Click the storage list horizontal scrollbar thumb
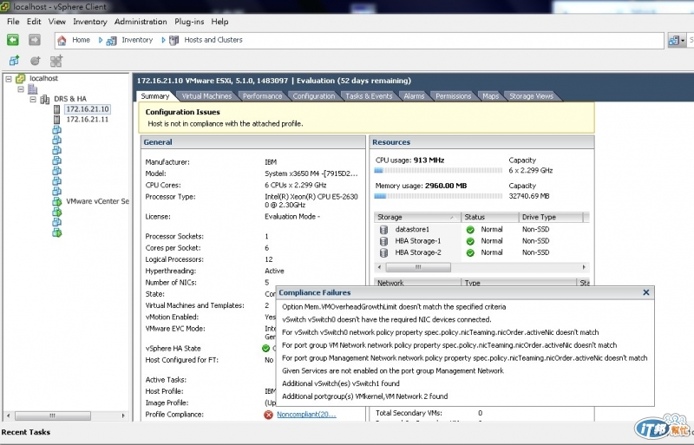This screenshot has height=445, width=694. (x=418, y=267)
